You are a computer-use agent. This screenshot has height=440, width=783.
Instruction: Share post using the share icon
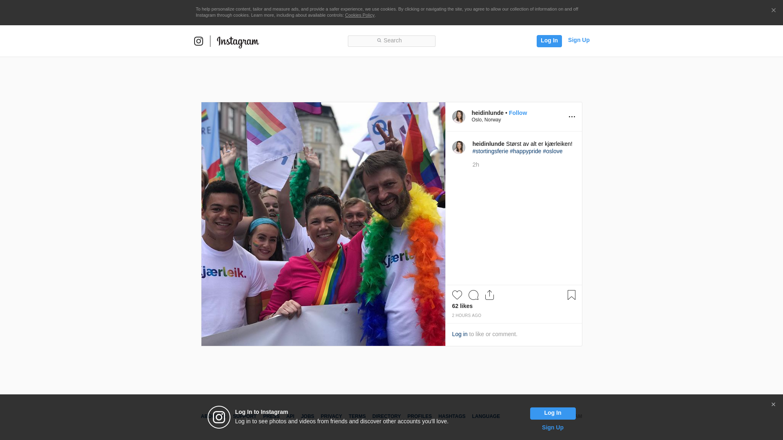click(489, 295)
